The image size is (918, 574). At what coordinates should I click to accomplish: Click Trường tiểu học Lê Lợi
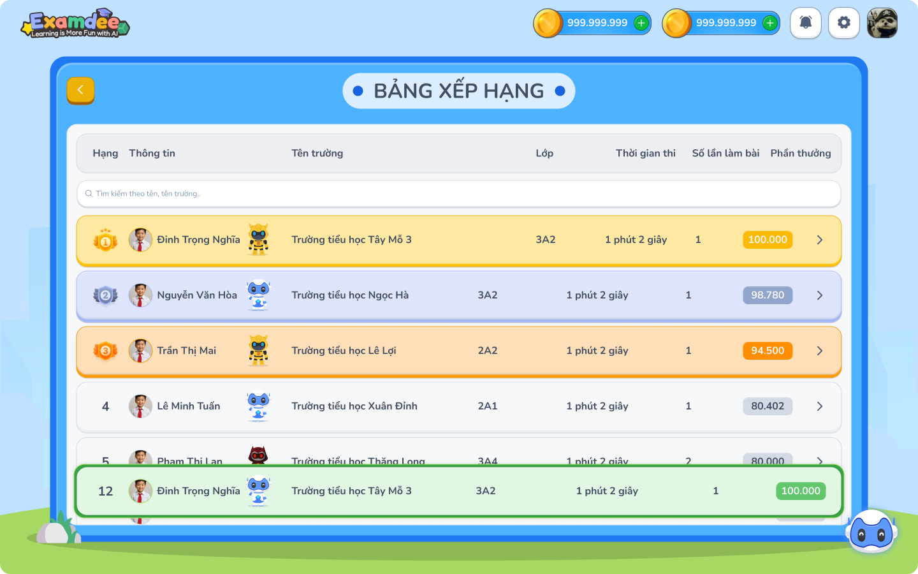click(344, 351)
